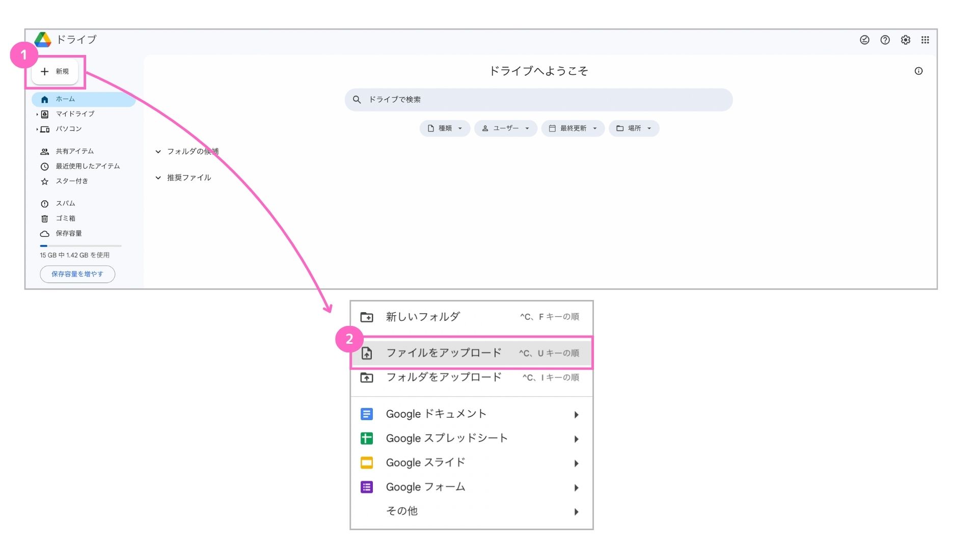Expand the その他 submenu arrow

click(x=576, y=512)
